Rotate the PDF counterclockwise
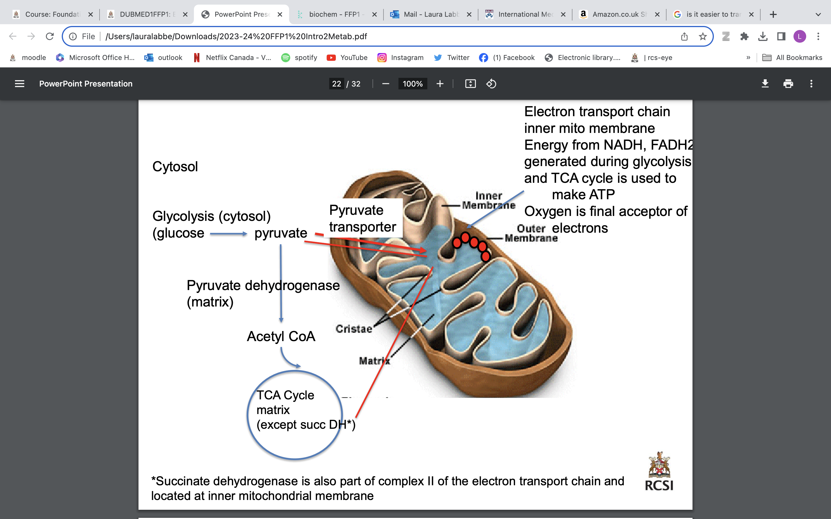831x519 pixels. (491, 84)
